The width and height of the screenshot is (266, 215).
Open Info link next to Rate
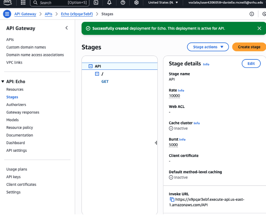click(x=181, y=90)
